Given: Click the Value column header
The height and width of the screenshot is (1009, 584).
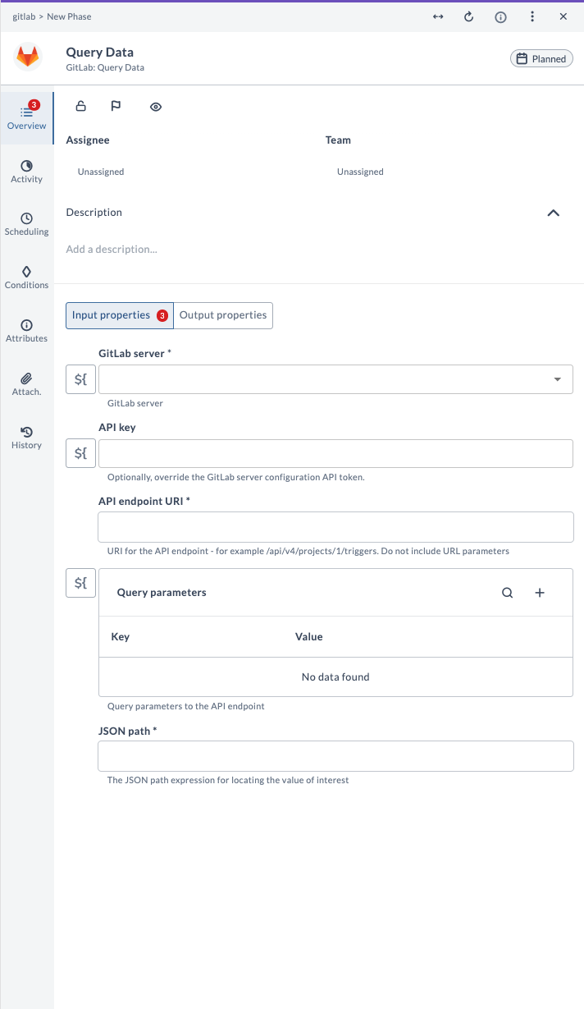Looking at the screenshot, I should [x=309, y=637].
